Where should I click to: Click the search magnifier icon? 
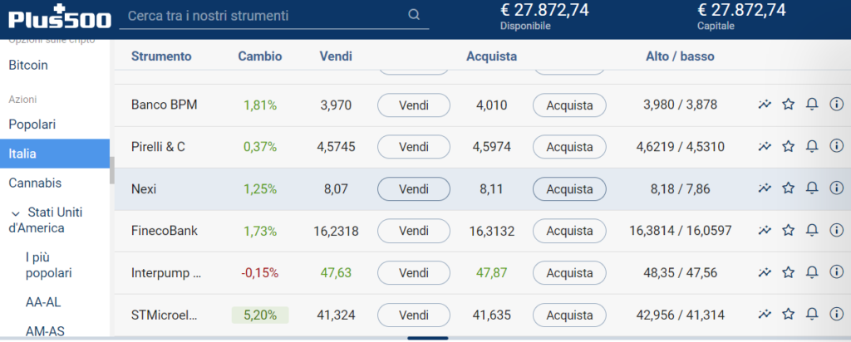(414, 15)
